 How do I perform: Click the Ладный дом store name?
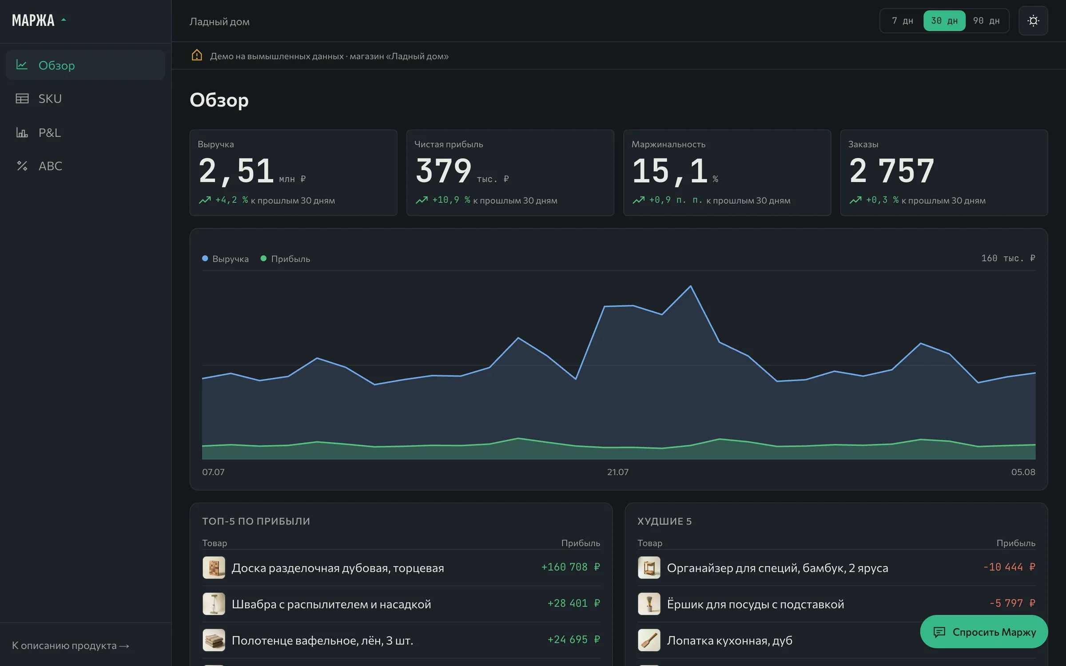[219, 21]
